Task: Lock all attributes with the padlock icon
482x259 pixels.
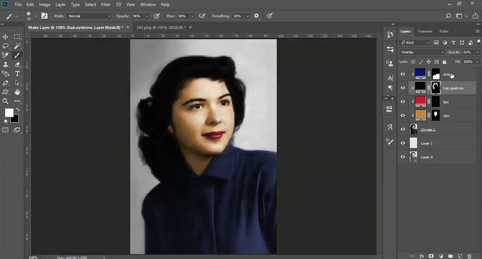Action: 444,62
